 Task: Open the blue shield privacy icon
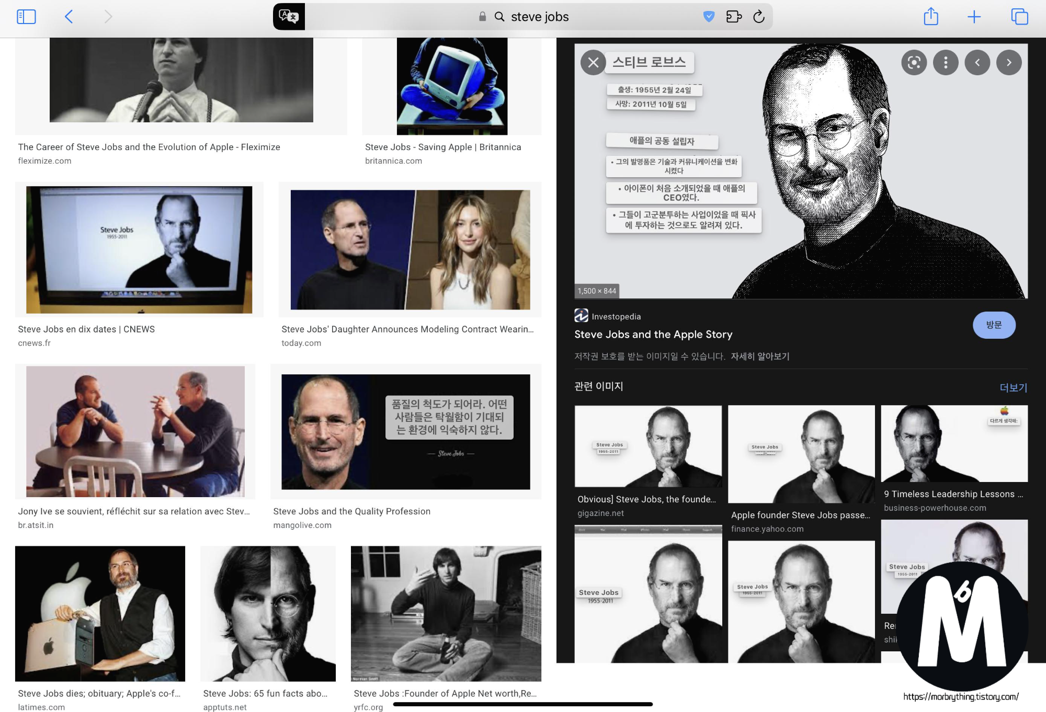(x=709, y=17)
